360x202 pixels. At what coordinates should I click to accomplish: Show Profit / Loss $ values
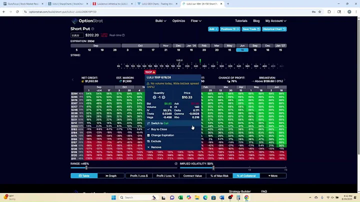pyautogui.click(x=139, y=176)
